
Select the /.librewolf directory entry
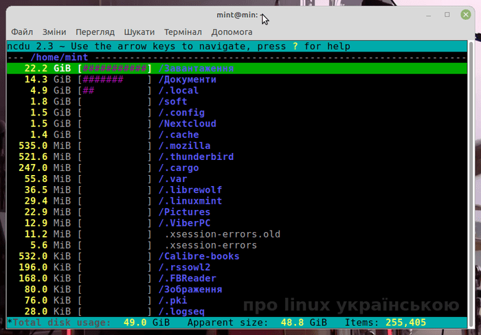237,189
